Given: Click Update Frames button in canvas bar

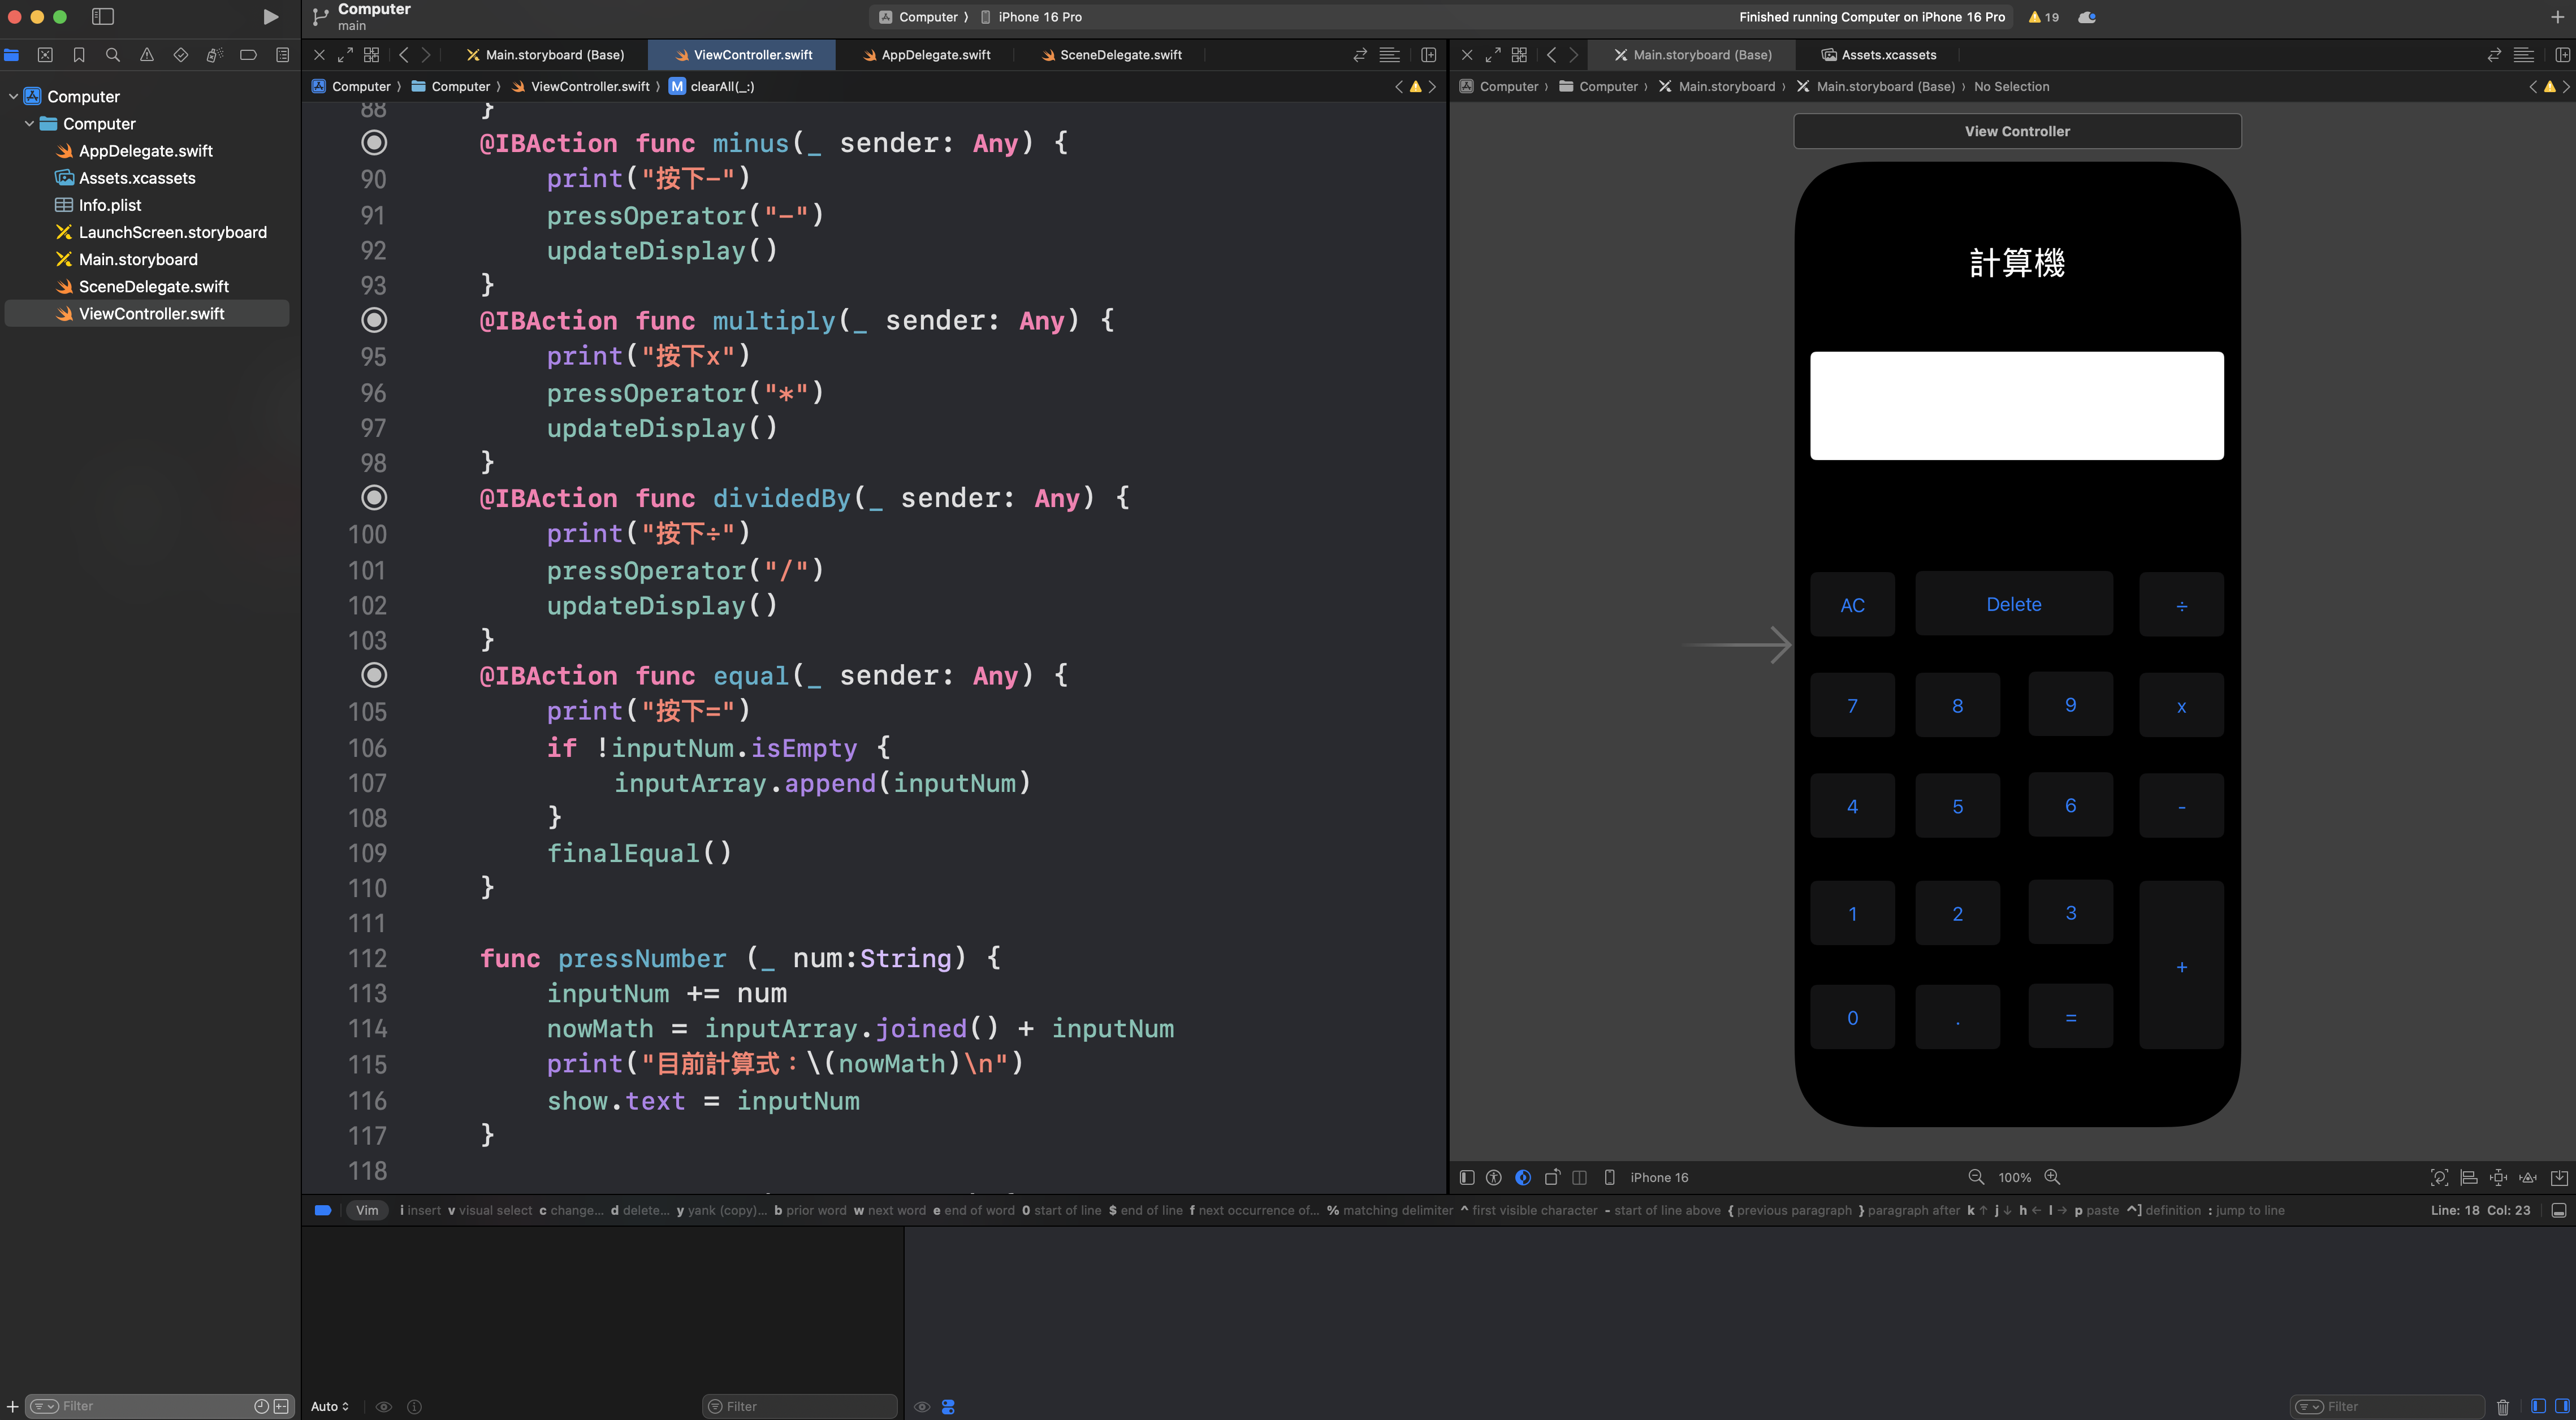Looking at the screenshot, I should pyautogui.click(x=2439, y=1177).
